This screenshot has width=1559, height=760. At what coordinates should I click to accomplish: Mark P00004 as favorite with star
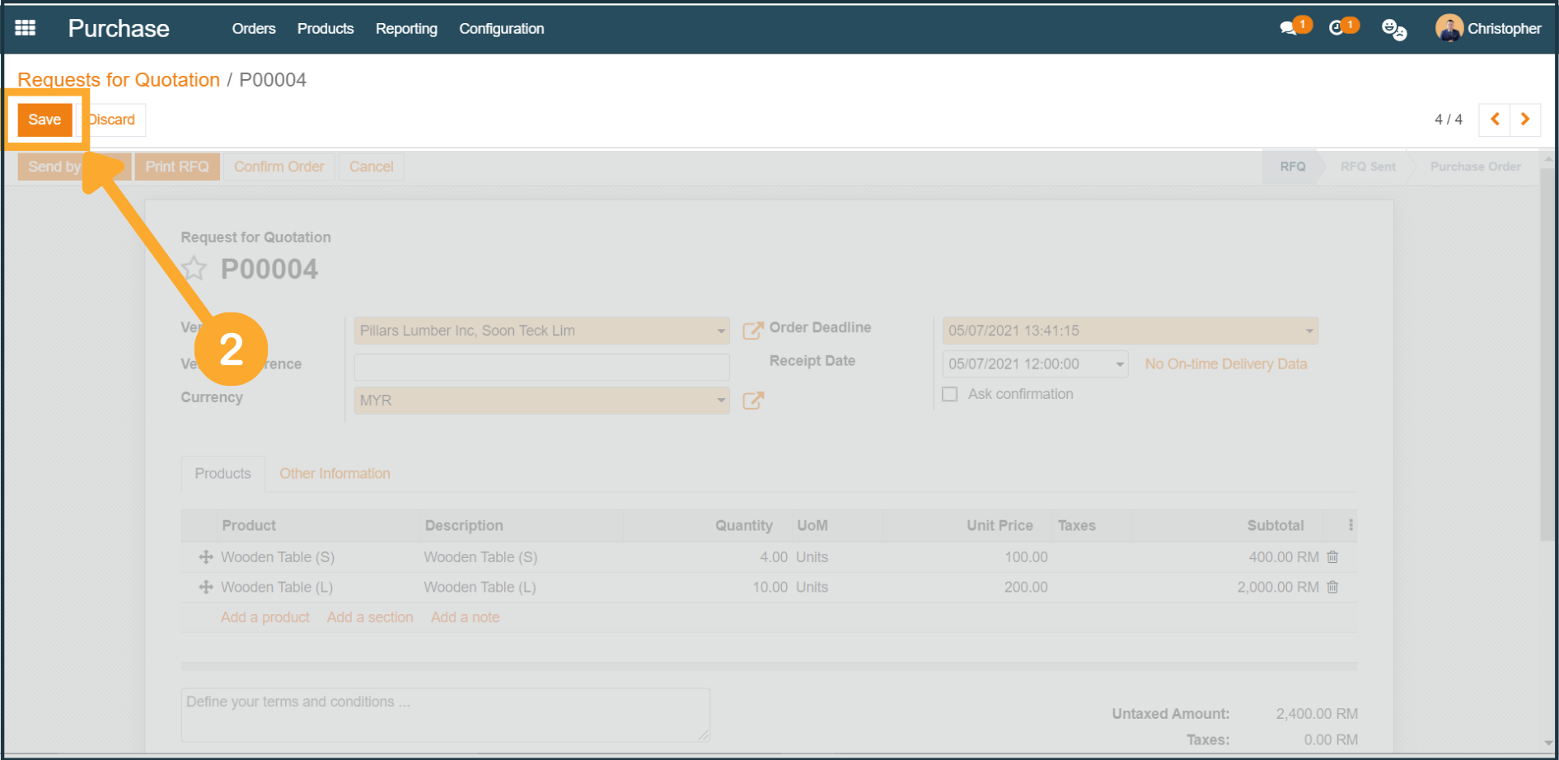[x=194, y=269]
